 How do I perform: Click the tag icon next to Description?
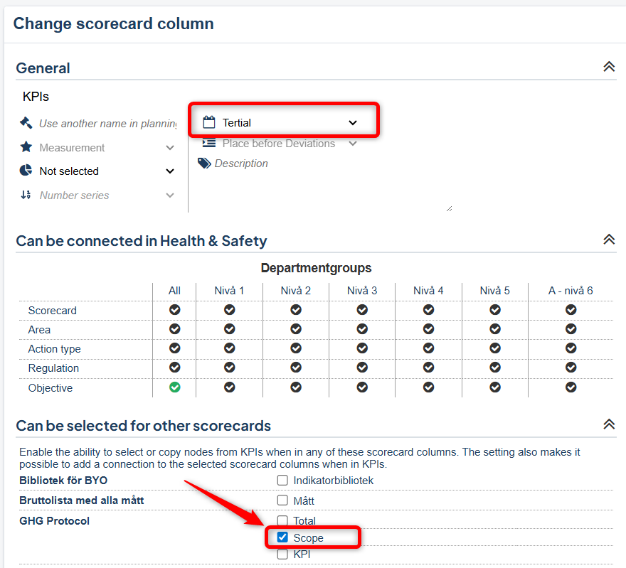point(204,164)
